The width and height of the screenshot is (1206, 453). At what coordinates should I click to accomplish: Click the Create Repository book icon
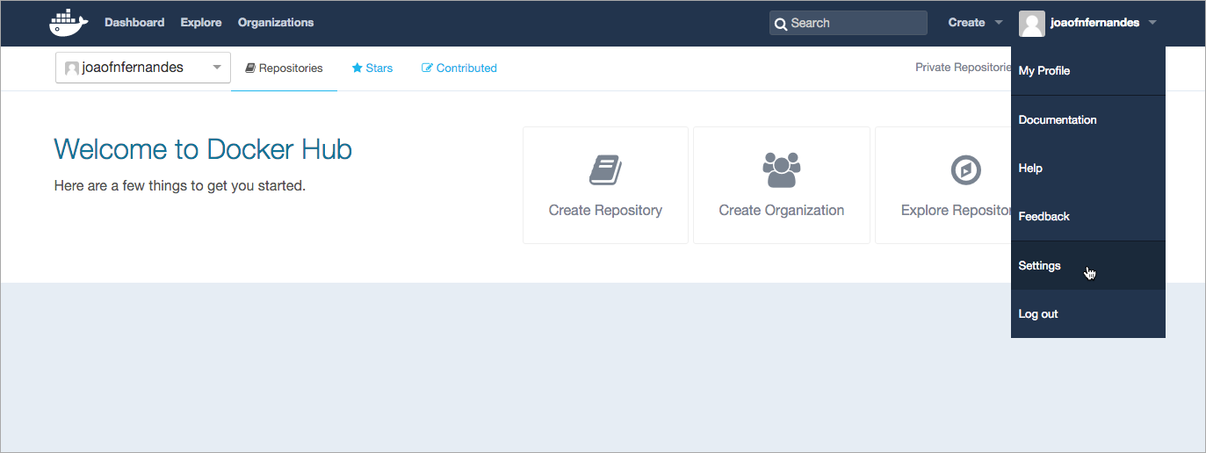(605, 169)
